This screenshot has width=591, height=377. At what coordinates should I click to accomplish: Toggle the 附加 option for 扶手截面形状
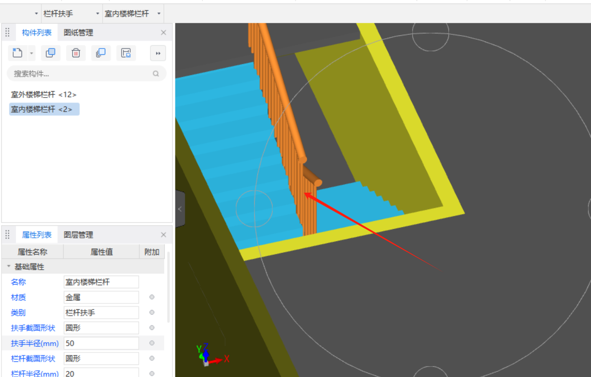click(152, 327)
